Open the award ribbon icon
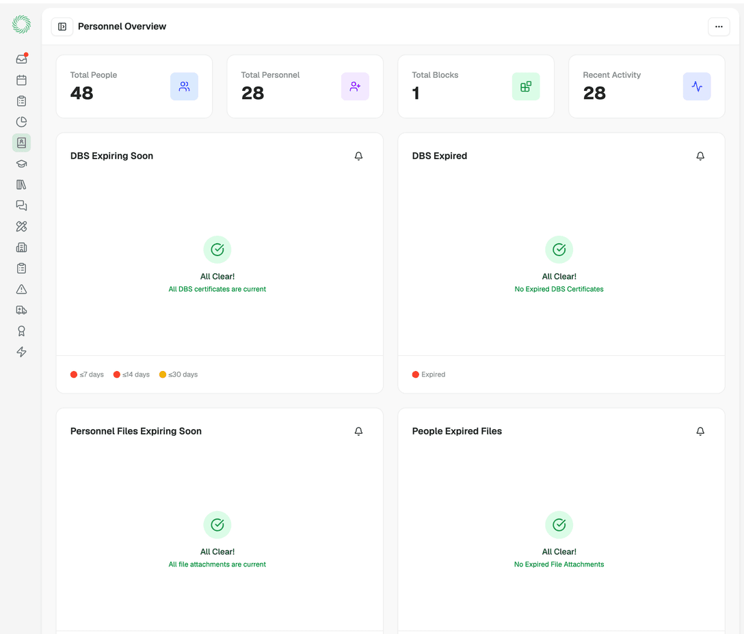Screen dimensions: 744x634 [x=21, y=331]
